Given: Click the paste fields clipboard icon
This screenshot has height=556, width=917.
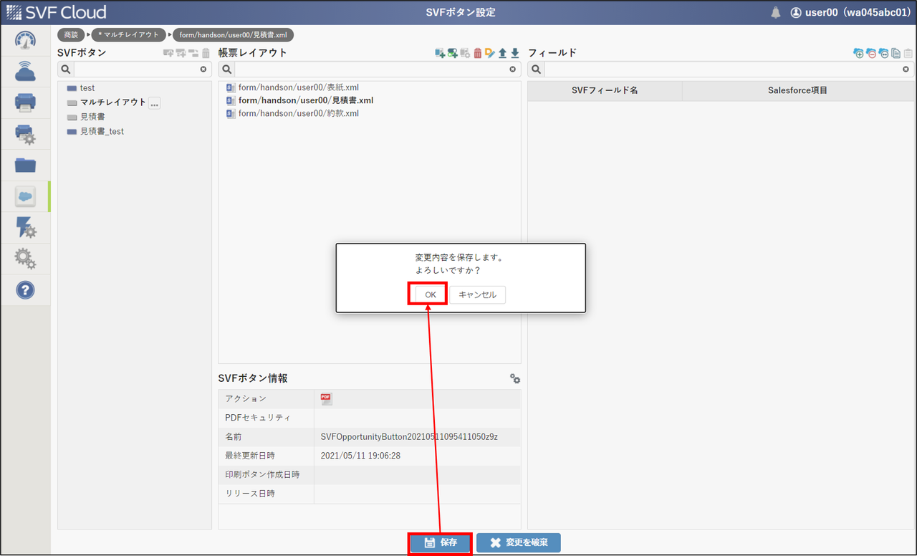Looking at the screenshot, I should tap(908, 53).
